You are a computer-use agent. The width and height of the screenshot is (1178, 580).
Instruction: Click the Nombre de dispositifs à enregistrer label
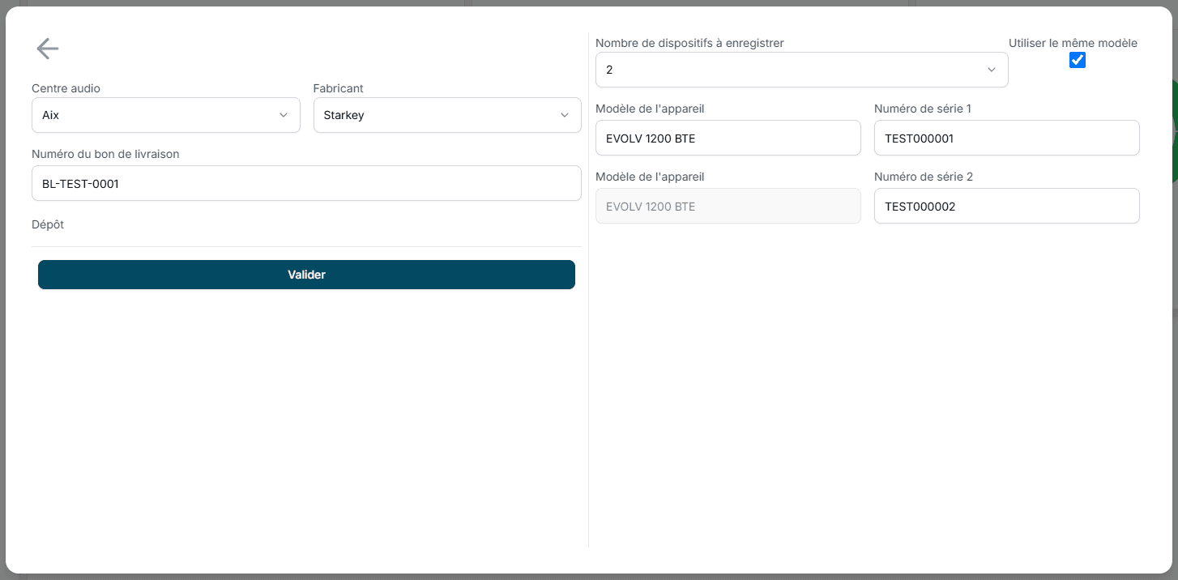[689, 42]
